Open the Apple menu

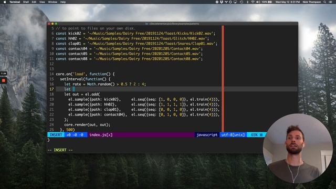[5, 2]
